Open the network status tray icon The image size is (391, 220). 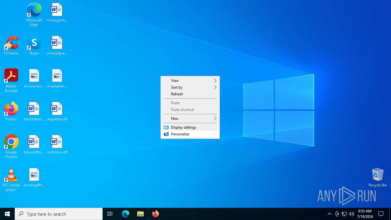click(344, 214)
